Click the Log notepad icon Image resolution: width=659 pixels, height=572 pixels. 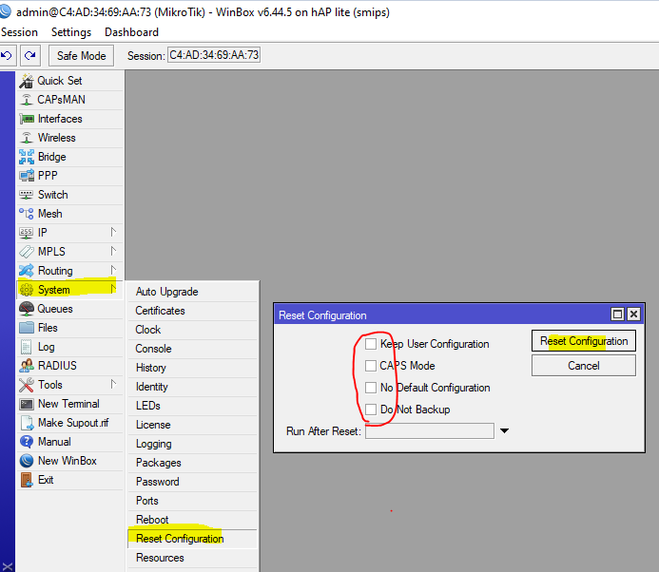26,347
